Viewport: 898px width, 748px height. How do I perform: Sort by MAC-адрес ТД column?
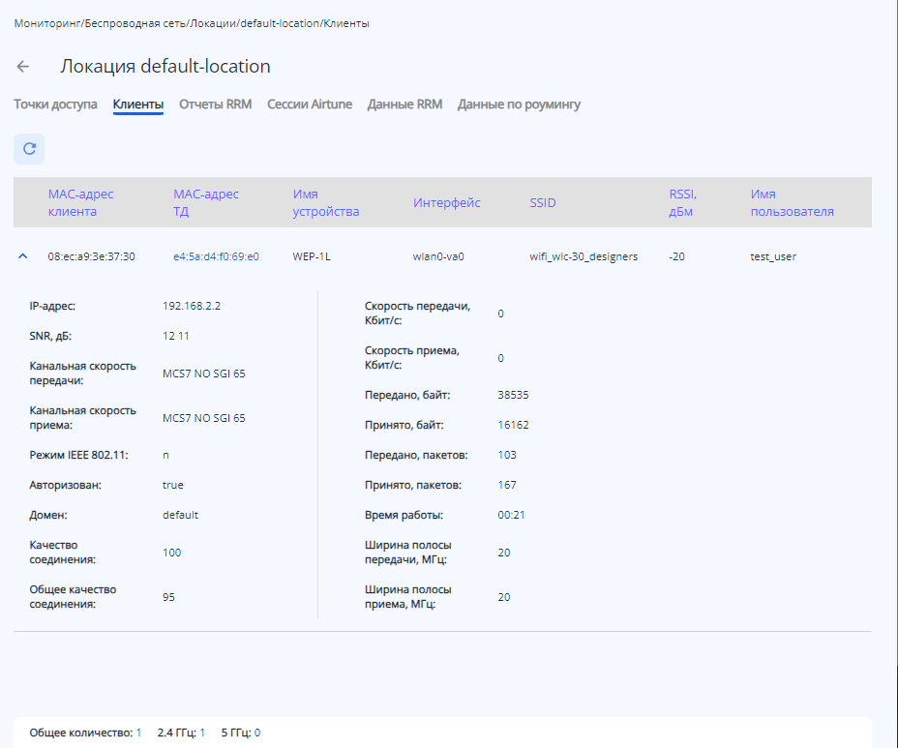[205, 203]
